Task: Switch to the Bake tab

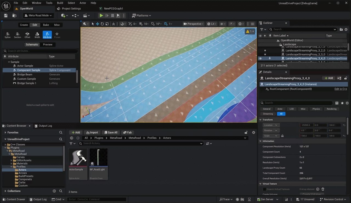Action: 46,25
